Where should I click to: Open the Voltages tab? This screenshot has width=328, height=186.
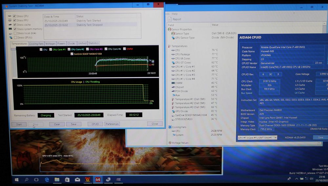[51, 44]
